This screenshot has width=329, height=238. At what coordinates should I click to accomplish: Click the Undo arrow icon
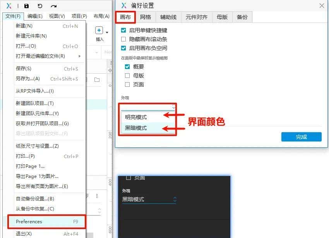(40, 6)
